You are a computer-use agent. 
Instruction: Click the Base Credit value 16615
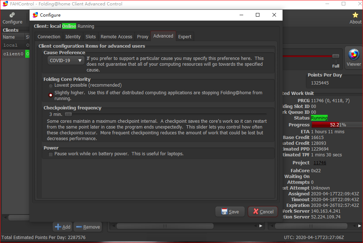pos(317,137)
